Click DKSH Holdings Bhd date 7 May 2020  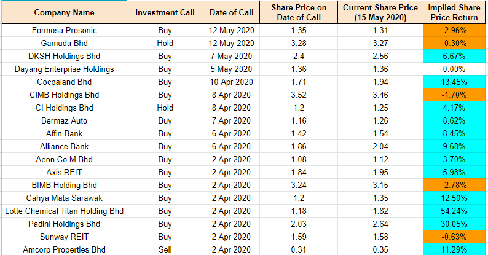229,56
